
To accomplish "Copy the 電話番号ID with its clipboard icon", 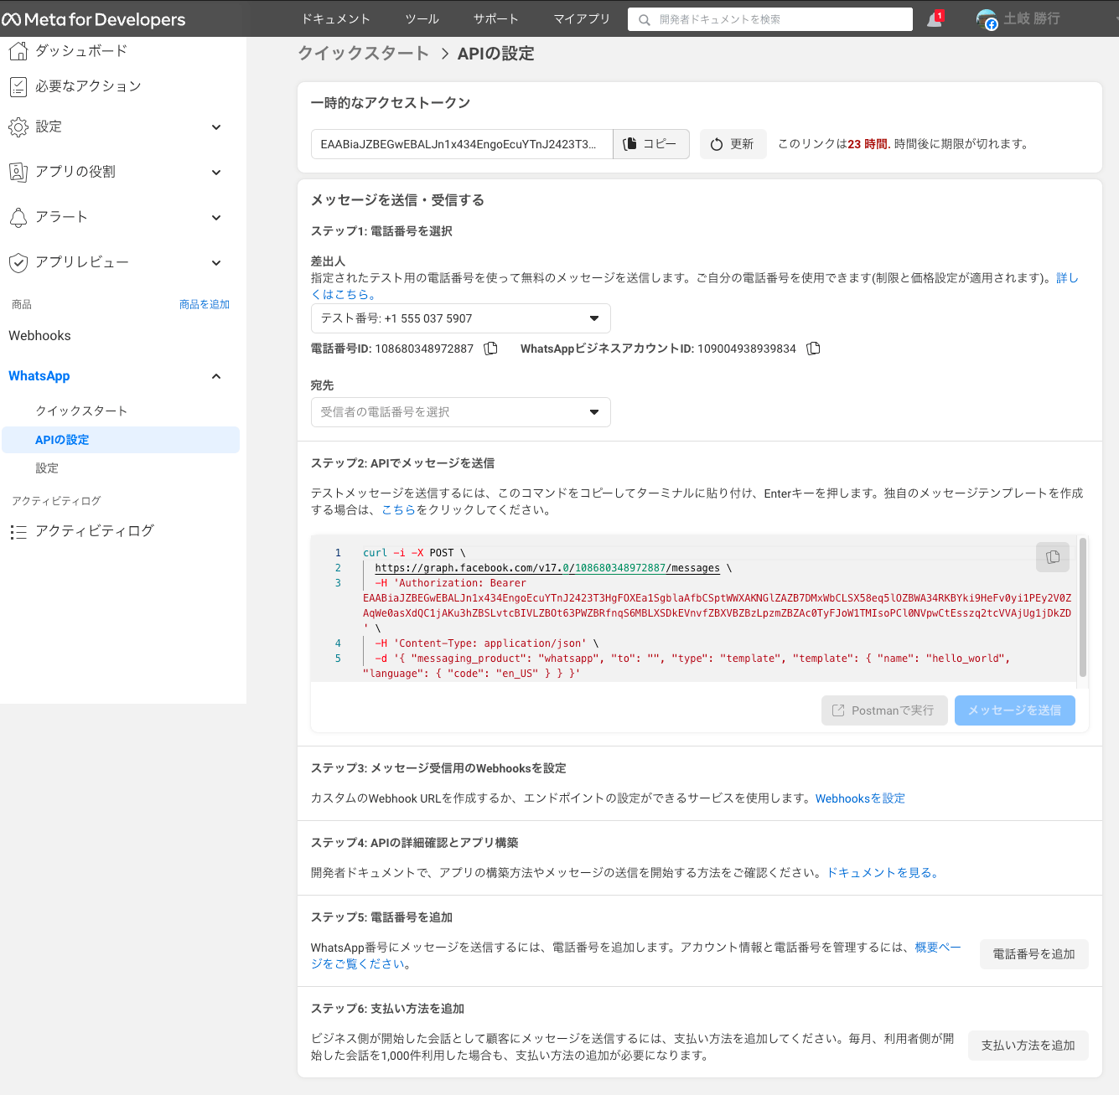I will (x=491, y=349).
